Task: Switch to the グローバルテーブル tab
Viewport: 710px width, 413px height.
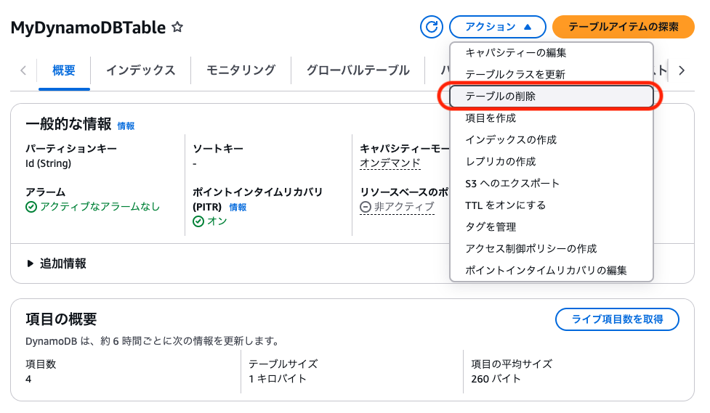Action: (358, 70)
